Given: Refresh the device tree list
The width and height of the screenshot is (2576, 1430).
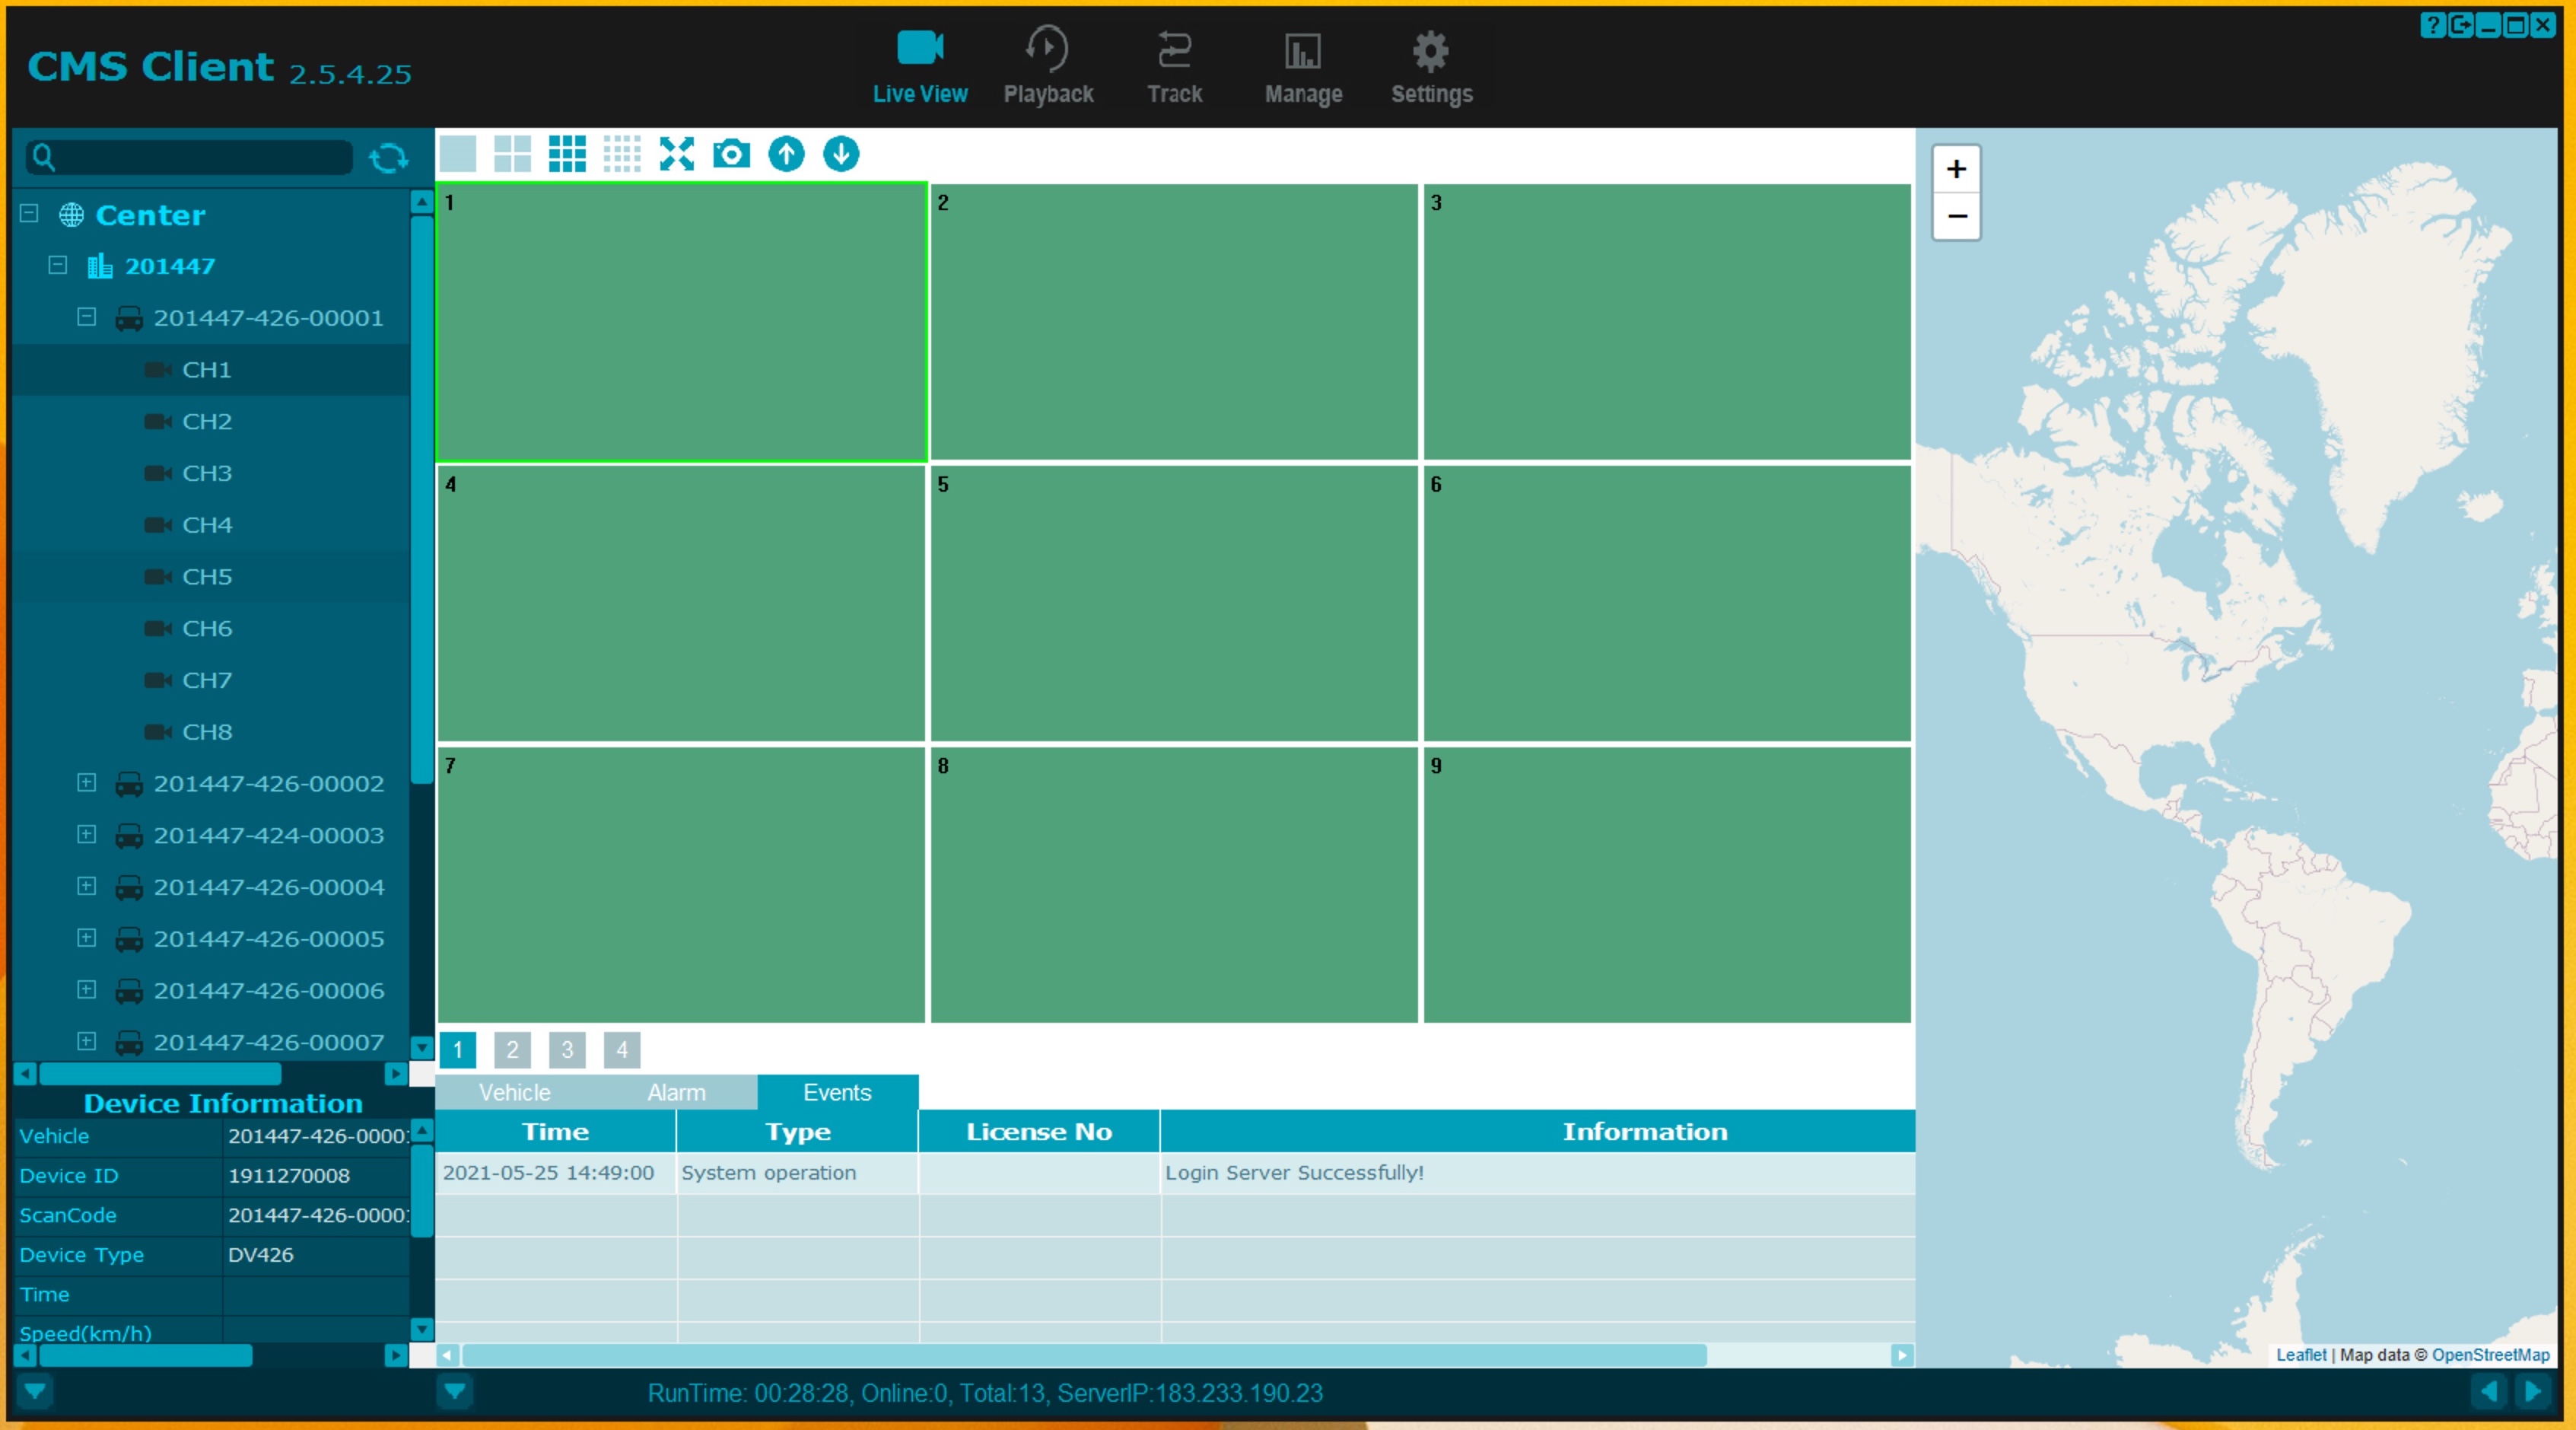Looking at the screenshot, I should pos(388,158).
